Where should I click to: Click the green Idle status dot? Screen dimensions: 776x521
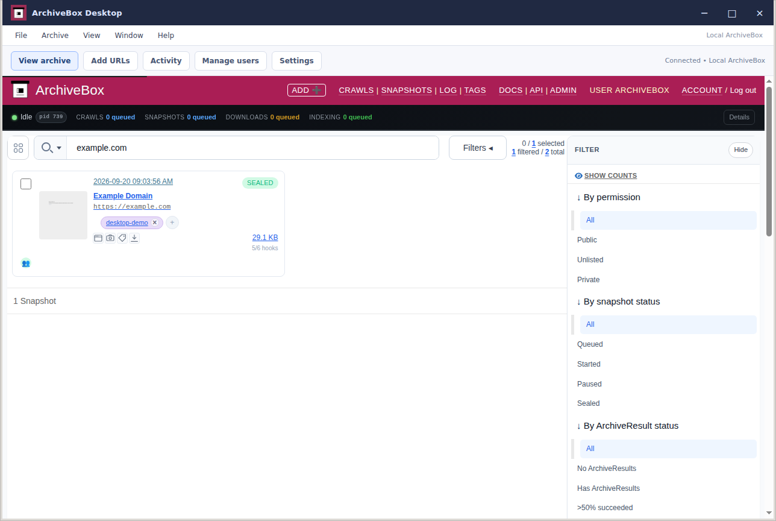point(14,117)
